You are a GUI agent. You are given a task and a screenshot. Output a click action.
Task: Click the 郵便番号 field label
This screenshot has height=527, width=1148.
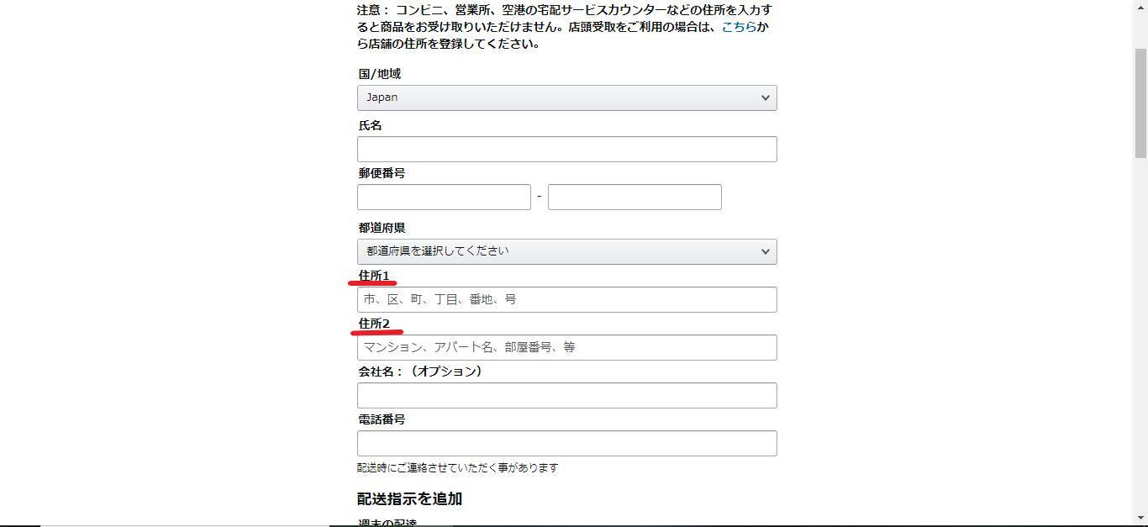[382, 173]
